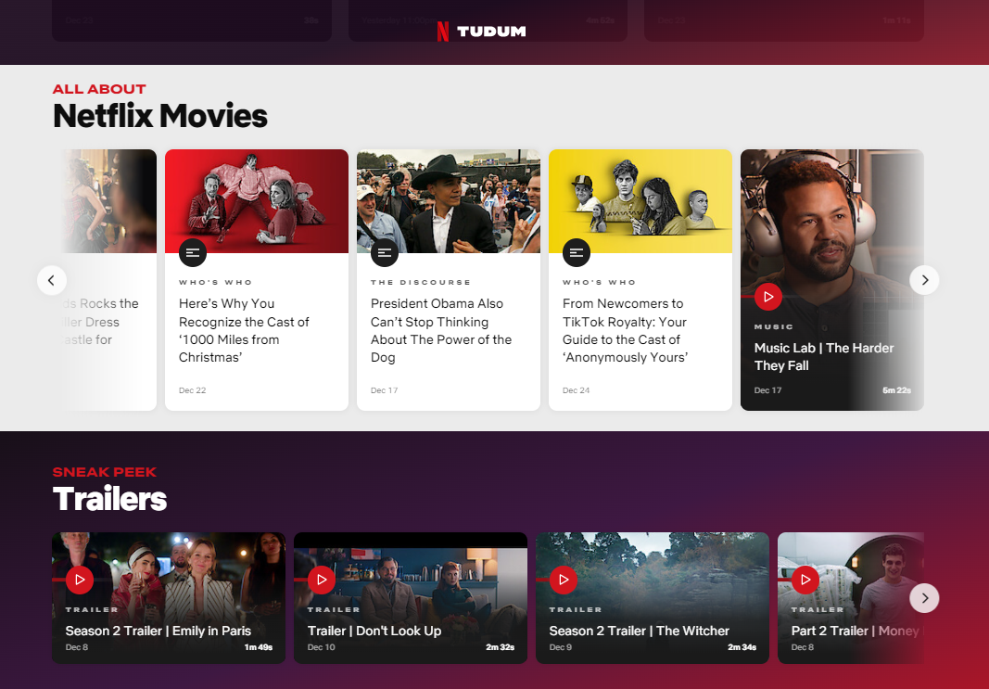
Task: Click 'Dec 10' date on Don't Look Up trailer
Action: [x=321, y=647]
